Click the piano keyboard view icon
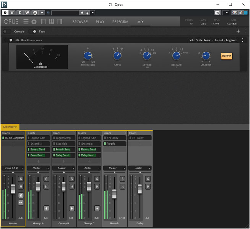This screenshot has height=229, width=250. 51,22
